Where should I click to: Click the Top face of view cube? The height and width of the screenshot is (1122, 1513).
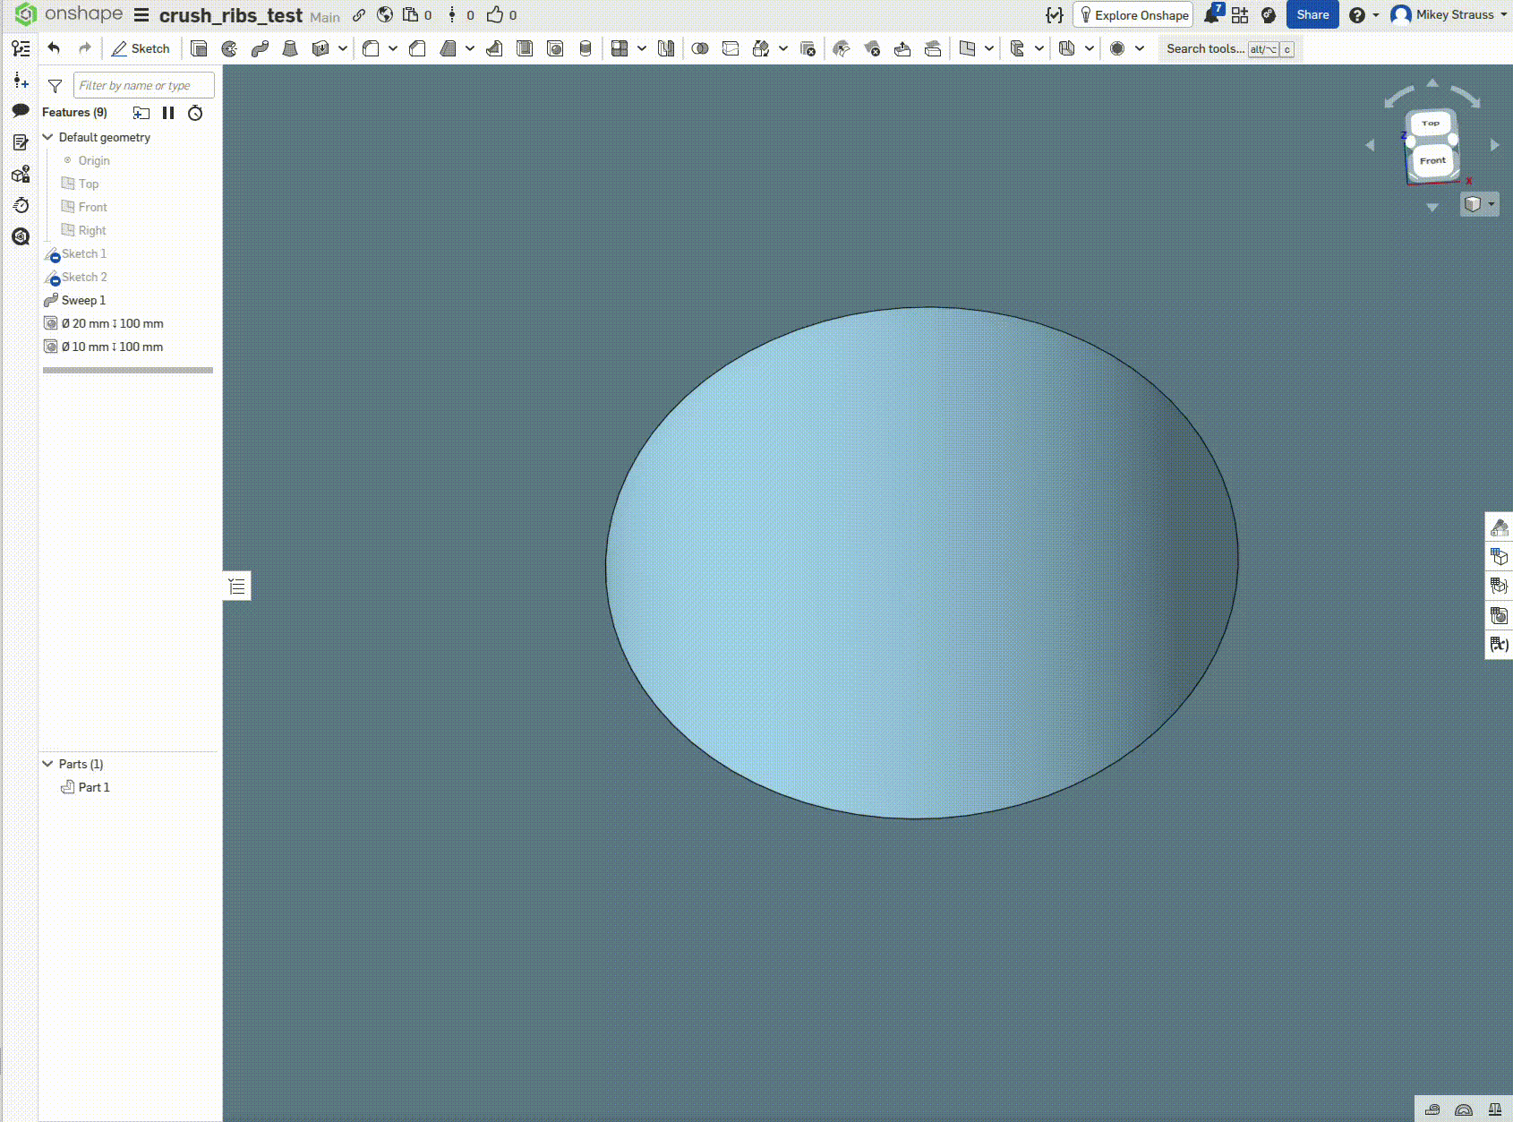click(x=1431, y=124)
